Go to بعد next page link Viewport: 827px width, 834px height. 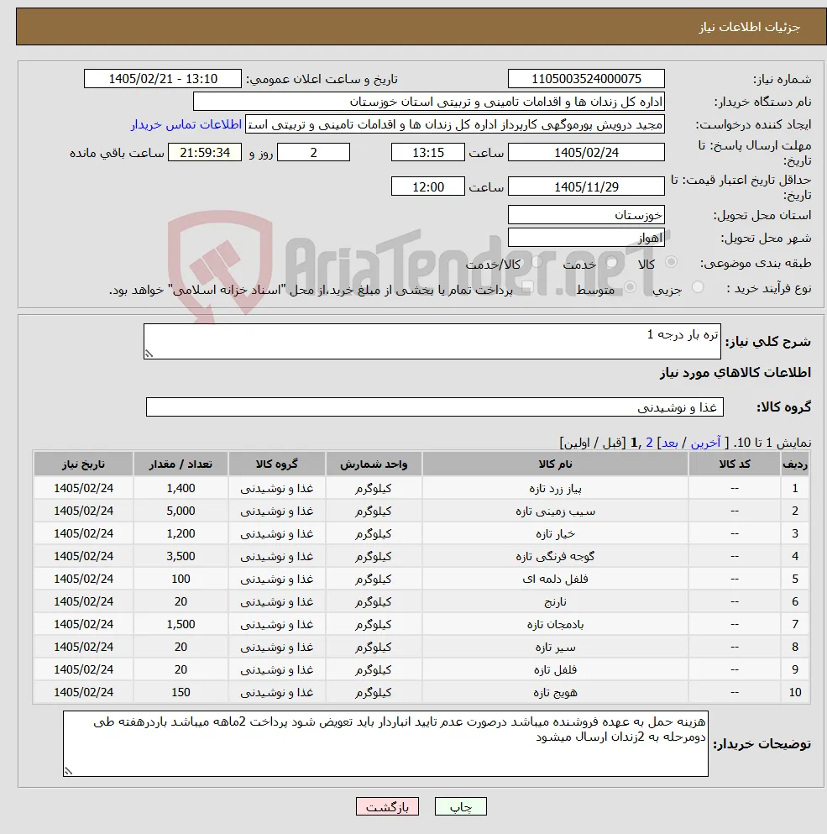pyautogui.click(x=669, y=443)
